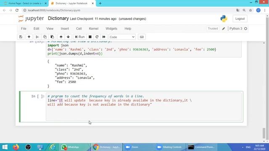269x151 pixels.
Task: Click the Python 3 kernel idle indicator circle
Action: click(x=245, y=29)
